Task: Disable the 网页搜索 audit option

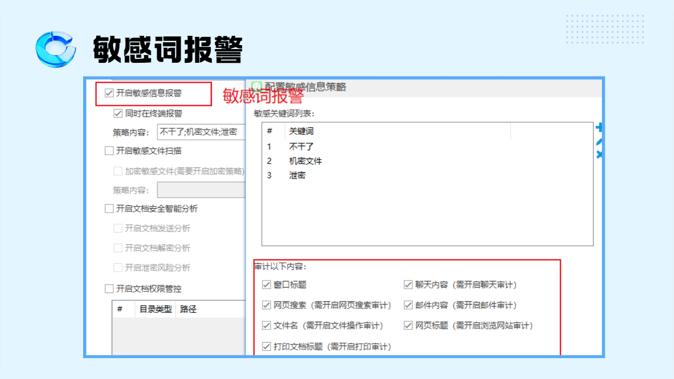Action: point(267,305)
